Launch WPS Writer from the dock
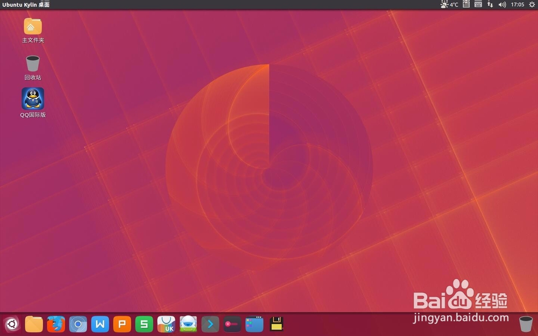Viewport: 538px width, 336px height. [100, 324]
